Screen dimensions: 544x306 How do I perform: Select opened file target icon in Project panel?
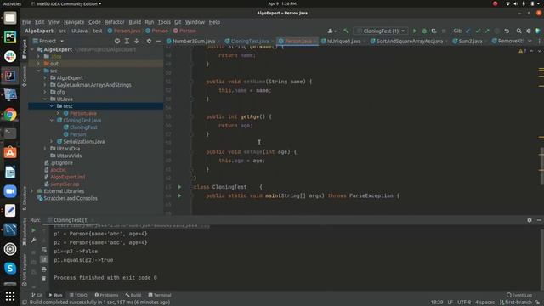click(x=117, y=41)
